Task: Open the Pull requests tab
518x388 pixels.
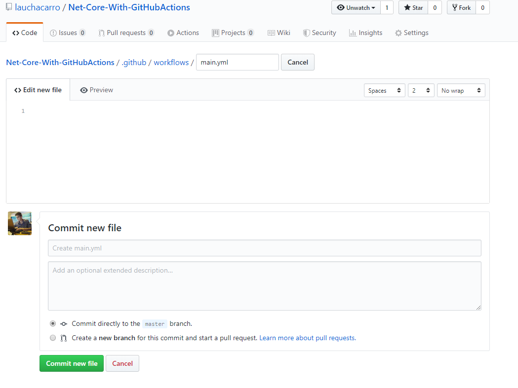Action: 126,33
